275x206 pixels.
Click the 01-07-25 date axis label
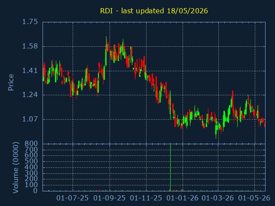pos(73,198)
